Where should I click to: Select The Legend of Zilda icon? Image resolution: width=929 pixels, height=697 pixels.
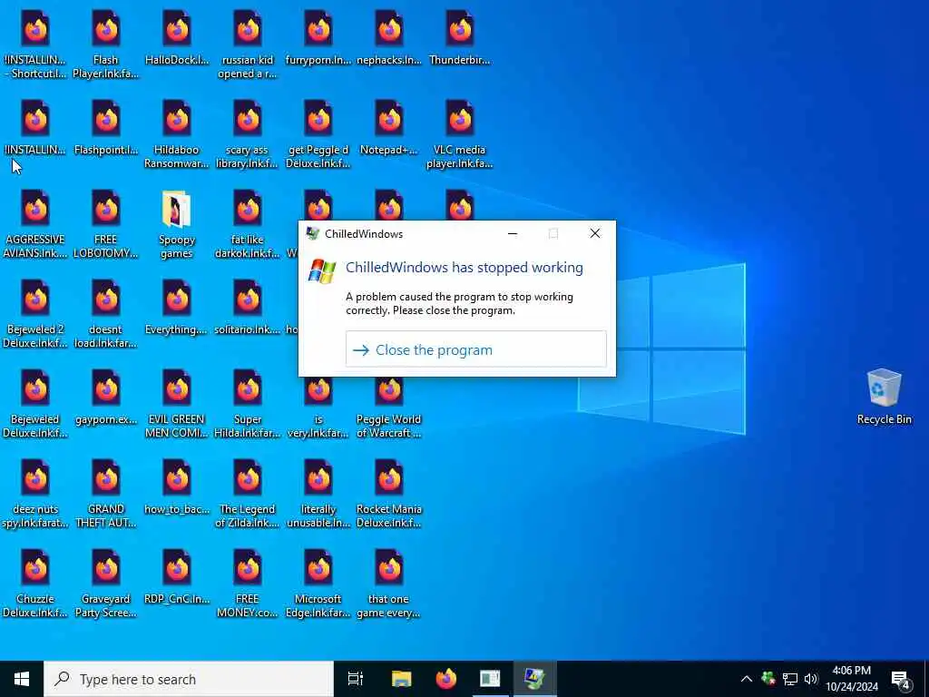(x=247, y=495)
